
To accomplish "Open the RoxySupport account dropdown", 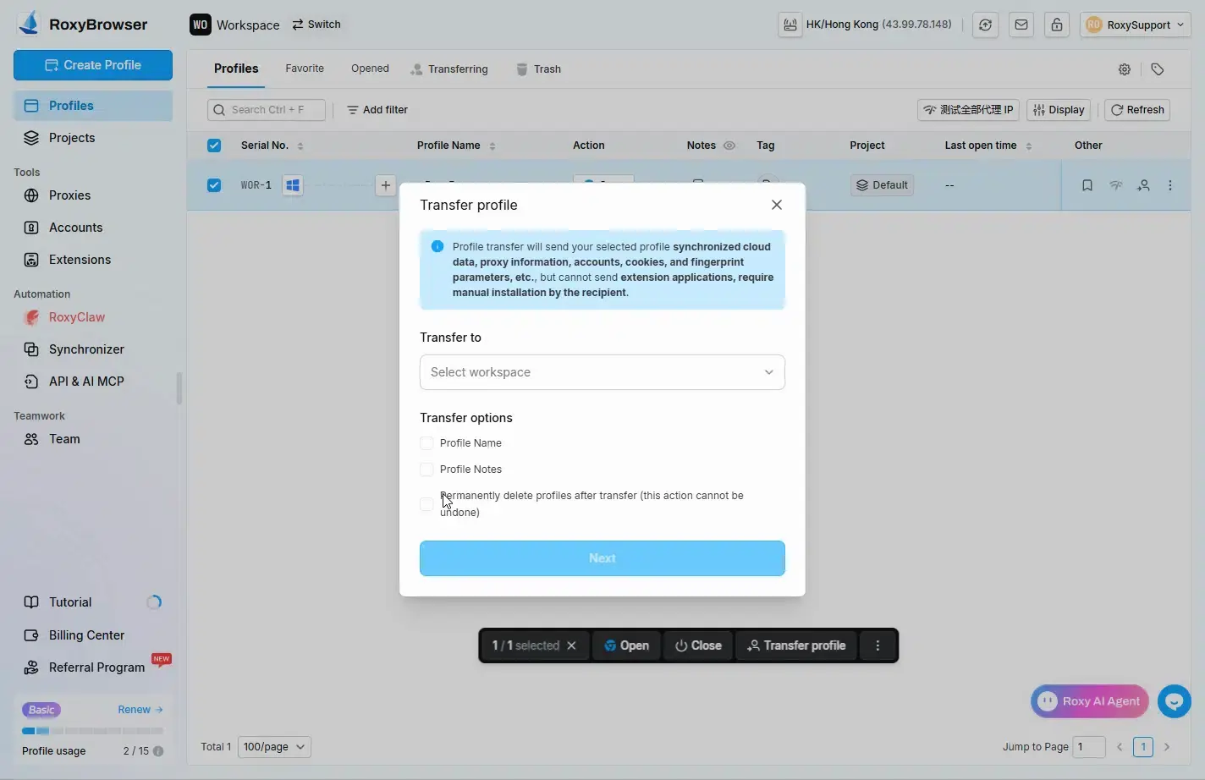I will [x=1135, y=25].
